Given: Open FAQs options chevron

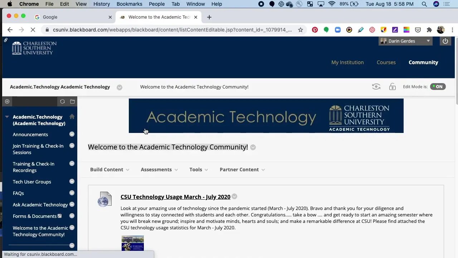Looking at the screenshot, I should click(72, 193).
